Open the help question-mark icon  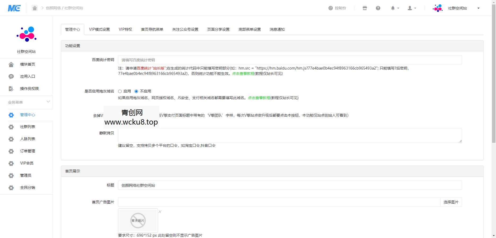pyautogui.click(x=378, y=8)
